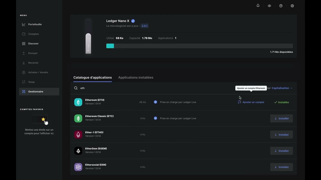
Task: Click the "EtherGem (EGEM)" app name
Action: [96, 148]
